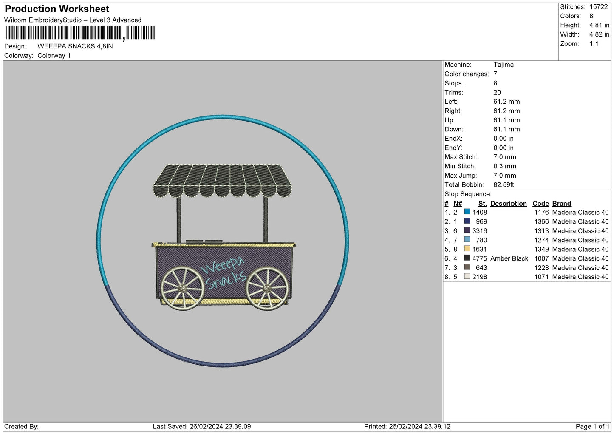Click the light blue swatch for code 1274
This screenshot has width=614, height=434.
click(x=467, y=240)
